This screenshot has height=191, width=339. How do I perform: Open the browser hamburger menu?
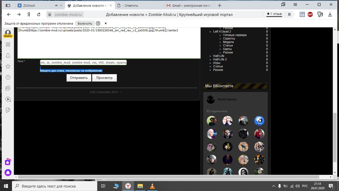[295, 5]
